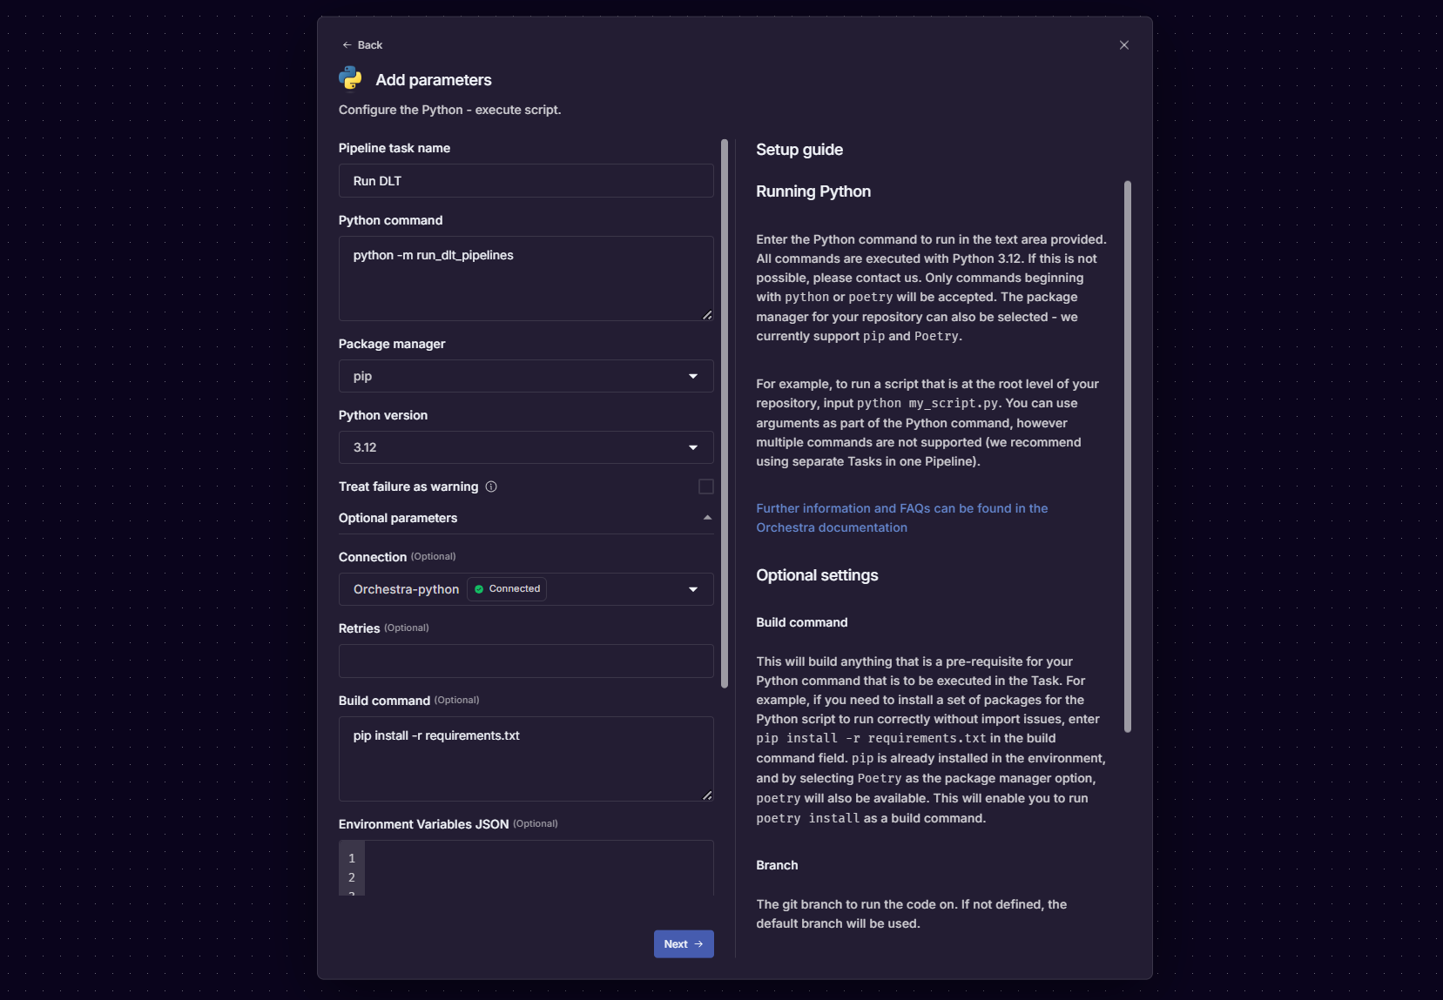Click the Build command resize handle
1443x1000 pixels.
coord(707,795)
